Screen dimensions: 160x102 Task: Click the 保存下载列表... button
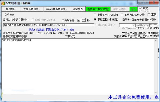point(32,9)
